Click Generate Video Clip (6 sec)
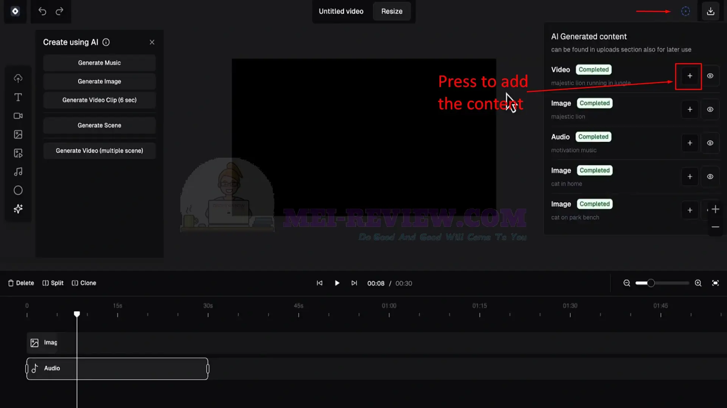The height and width of the screenshot is (408, 727). pos(99,100)
